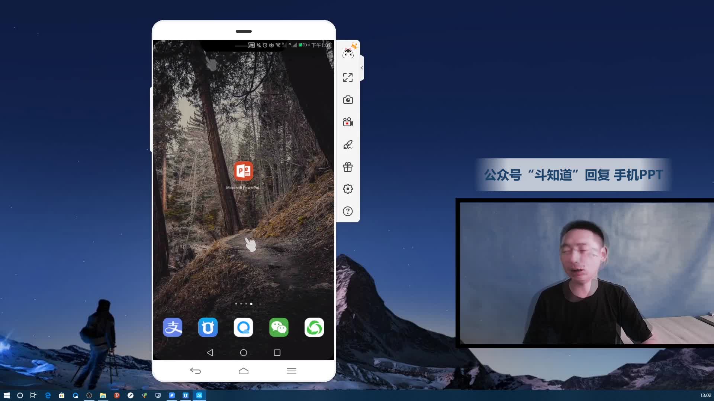Expand the annotation tool options
This screenshot has width=714, height=401.
[348, 144]
